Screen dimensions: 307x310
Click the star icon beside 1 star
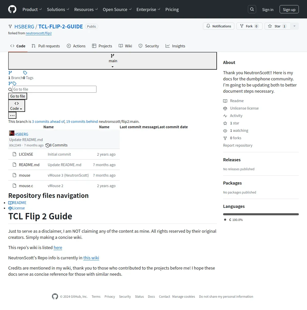pos(225,123)
